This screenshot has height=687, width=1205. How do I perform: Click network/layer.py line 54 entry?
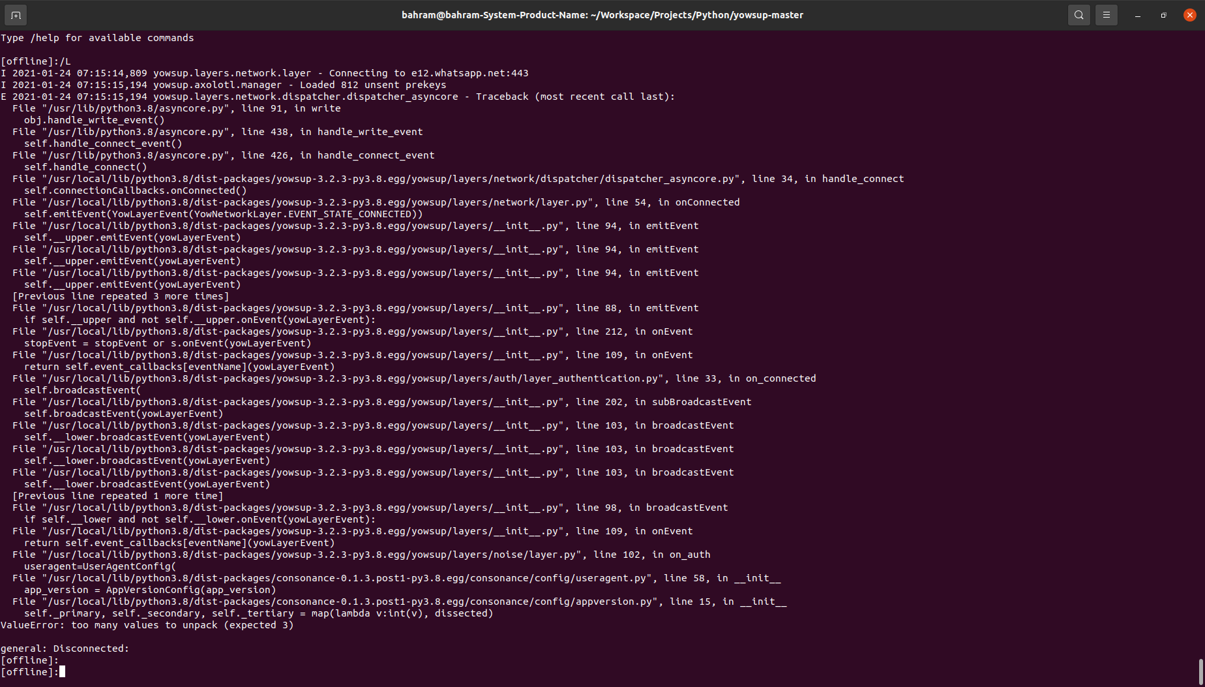(x=376, y=202)
